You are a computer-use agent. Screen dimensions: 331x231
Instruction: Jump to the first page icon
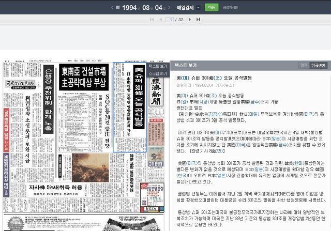click(152, 20)
